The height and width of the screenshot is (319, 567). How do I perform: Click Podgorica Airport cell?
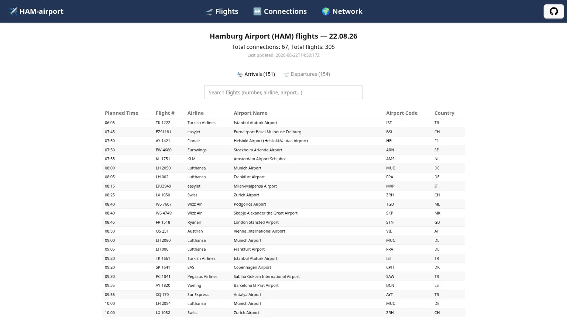point(250,204)
